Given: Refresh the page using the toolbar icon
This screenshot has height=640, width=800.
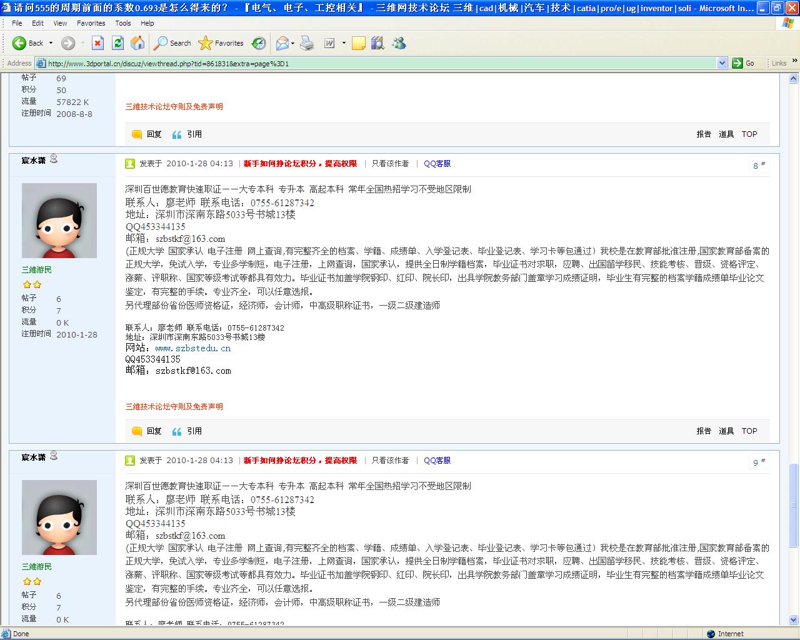Looking at the screenshot, I should pos(117,43).
